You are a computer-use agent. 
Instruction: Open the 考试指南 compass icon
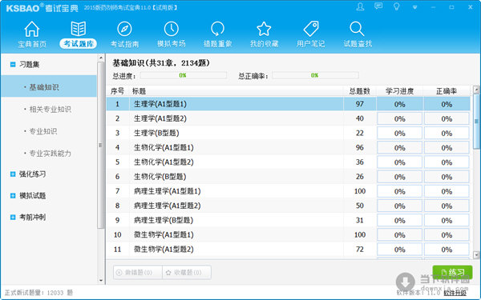coord(124,30)
